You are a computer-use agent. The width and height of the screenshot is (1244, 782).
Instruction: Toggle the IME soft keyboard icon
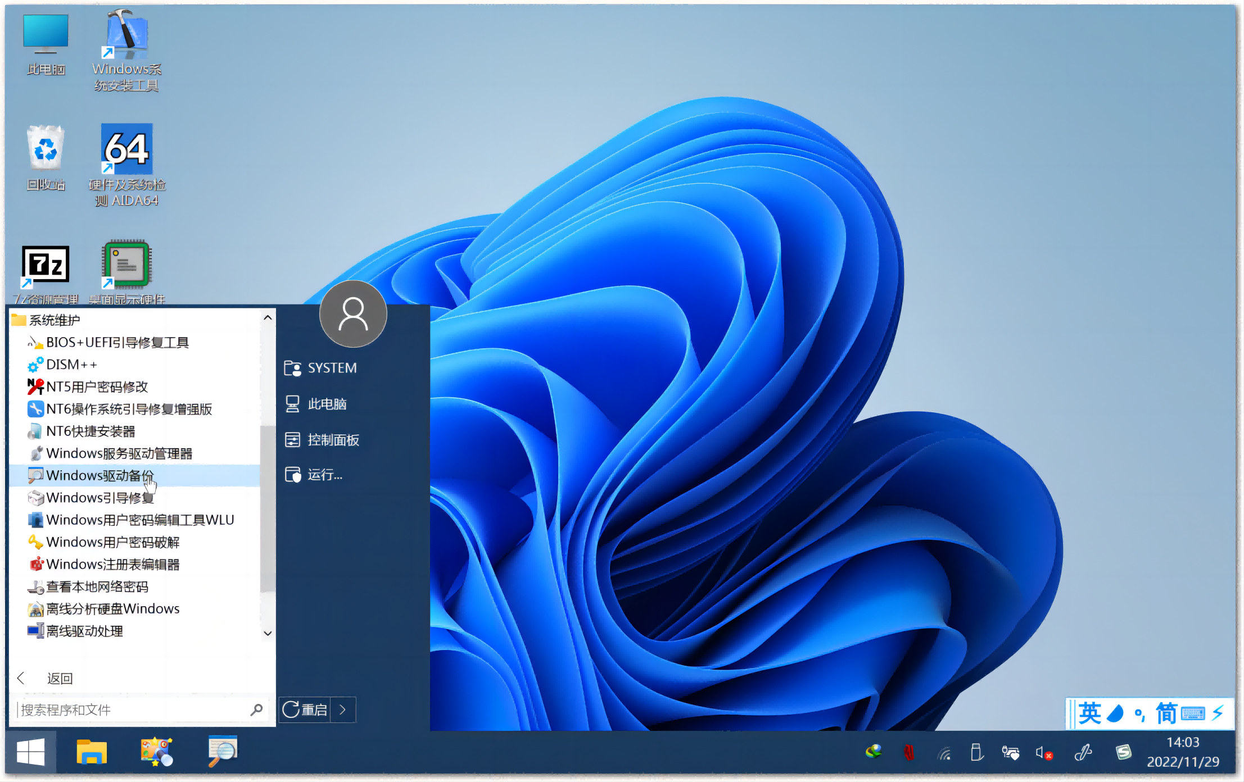(x=1193, y=714)
